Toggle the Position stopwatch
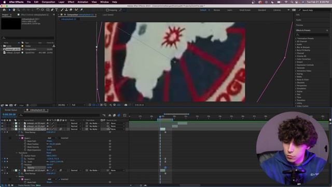Viewport: 332px width, 187px height. [22, 158]
